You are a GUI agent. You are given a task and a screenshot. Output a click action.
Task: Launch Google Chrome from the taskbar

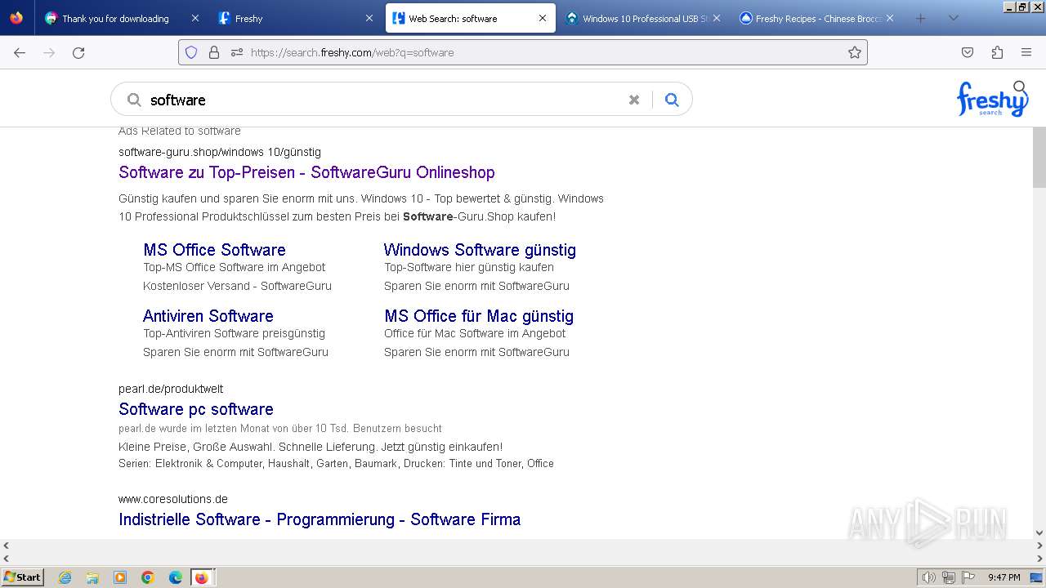pyautogui.click(x=148, y=577)
